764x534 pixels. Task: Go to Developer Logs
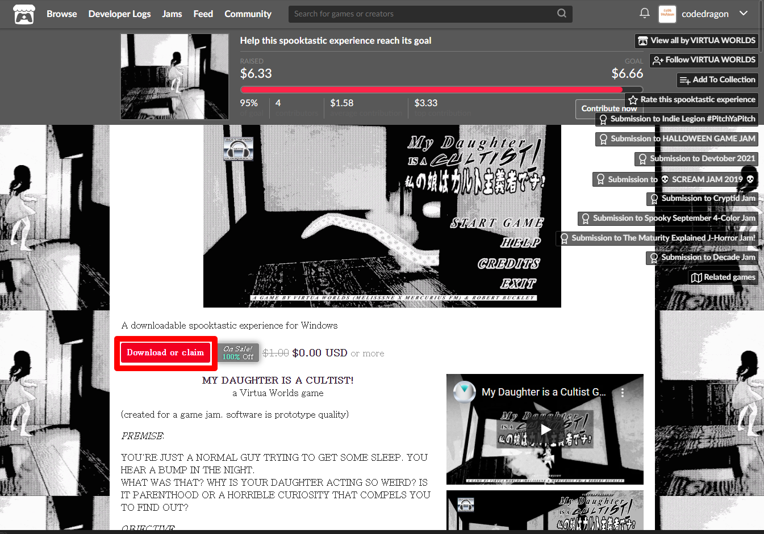click(x=119, y=14)
